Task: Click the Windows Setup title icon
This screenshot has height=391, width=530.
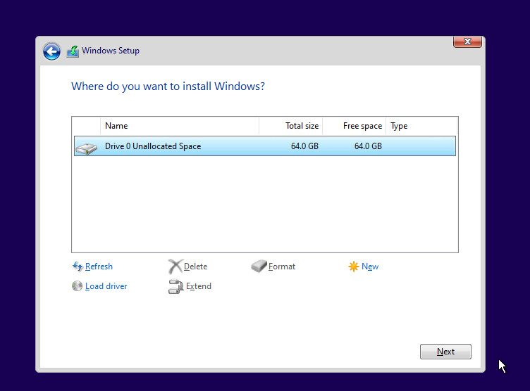Action: [x=73, y=51]
